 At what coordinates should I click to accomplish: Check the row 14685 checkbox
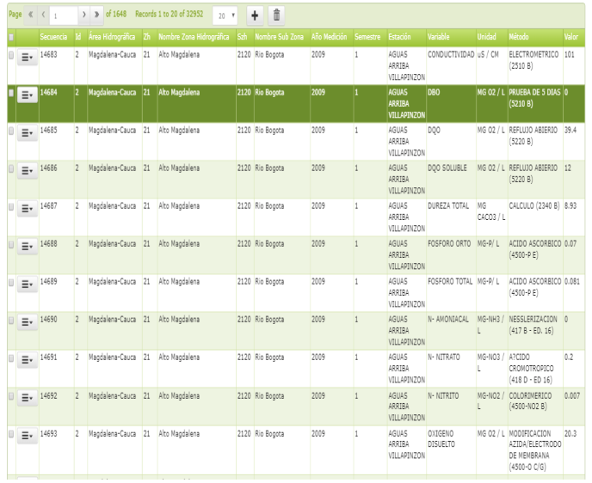[x=11, y=131]
